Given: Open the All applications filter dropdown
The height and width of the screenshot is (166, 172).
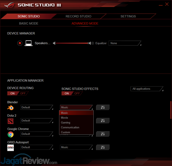Looking at the screenshot, I should coord(147,89).
